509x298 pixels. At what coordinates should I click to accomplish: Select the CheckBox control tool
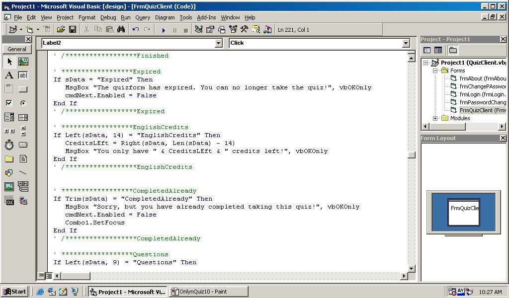(x=9, y=103)
